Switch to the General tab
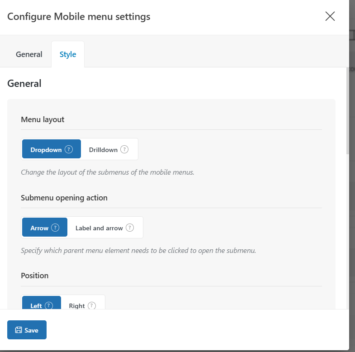 coord(29,54)
